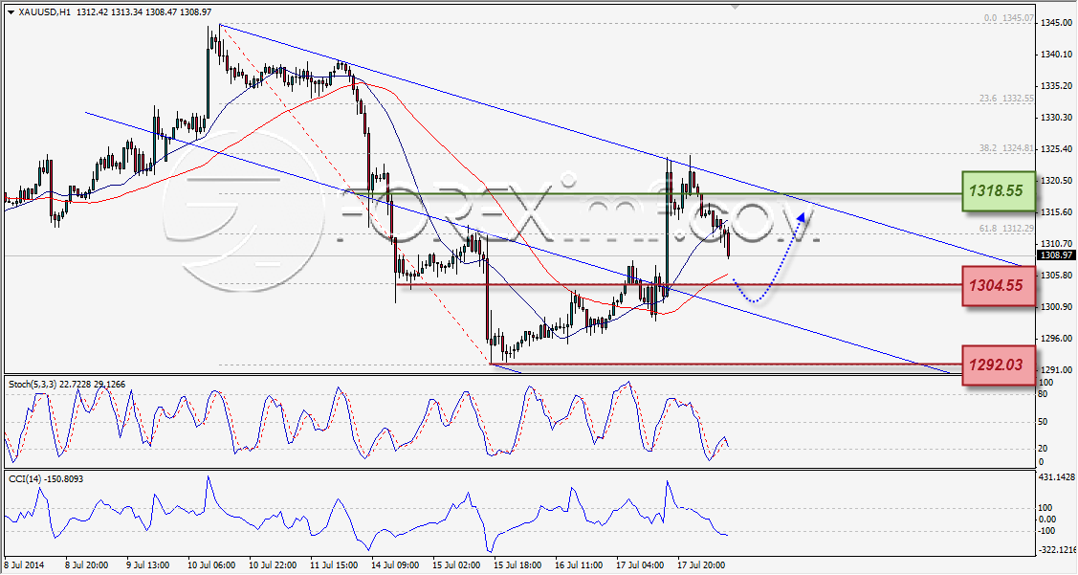Click the 17 Jul 20:00 time label
Viewport: 1078px width, 575px height.
click(x=701, y=565)
